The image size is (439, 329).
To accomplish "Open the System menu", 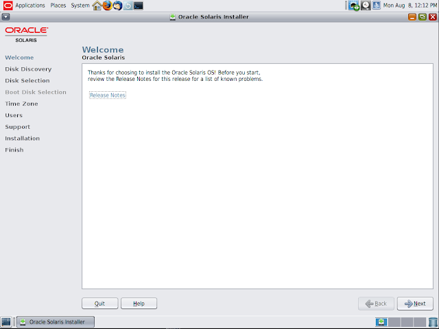I will (x=80, y=5).
